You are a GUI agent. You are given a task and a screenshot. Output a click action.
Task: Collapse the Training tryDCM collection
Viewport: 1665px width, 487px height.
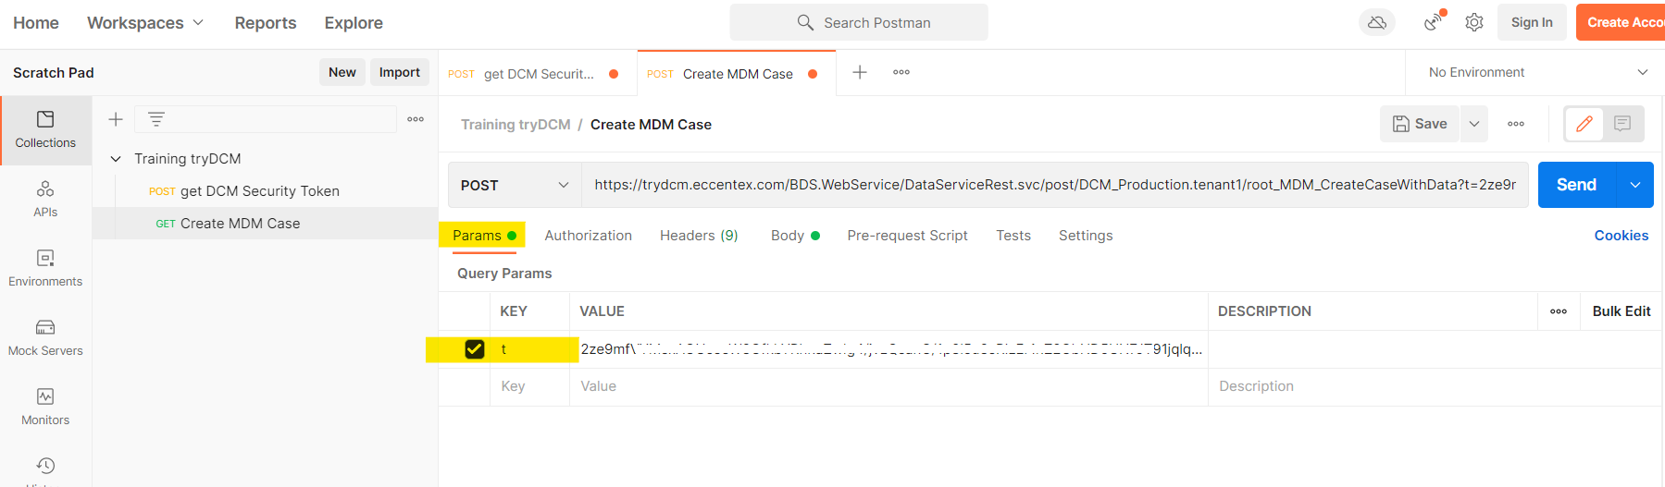coord(116,159)
